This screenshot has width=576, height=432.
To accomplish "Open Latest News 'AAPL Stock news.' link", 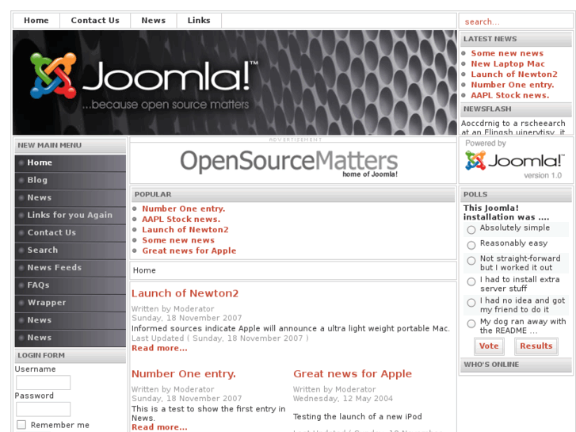I will 510,96.
